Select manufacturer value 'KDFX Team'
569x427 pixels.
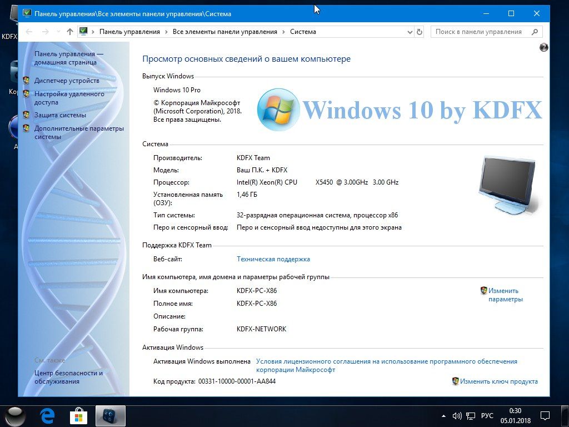coord(253,158)
